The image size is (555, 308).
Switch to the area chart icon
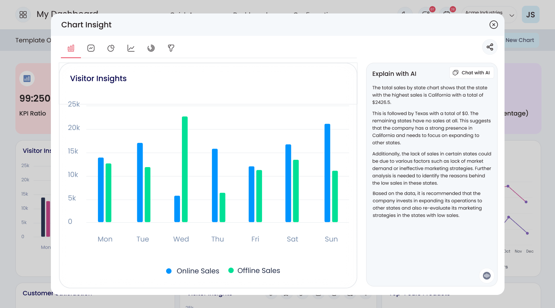pos(91,48)
